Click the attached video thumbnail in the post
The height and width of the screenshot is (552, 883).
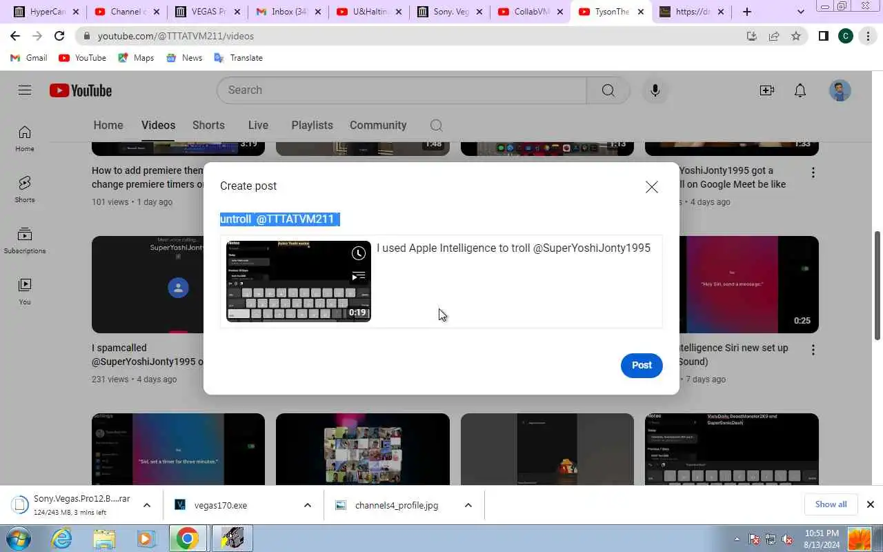pyautogui.click(x=299, y=282)
